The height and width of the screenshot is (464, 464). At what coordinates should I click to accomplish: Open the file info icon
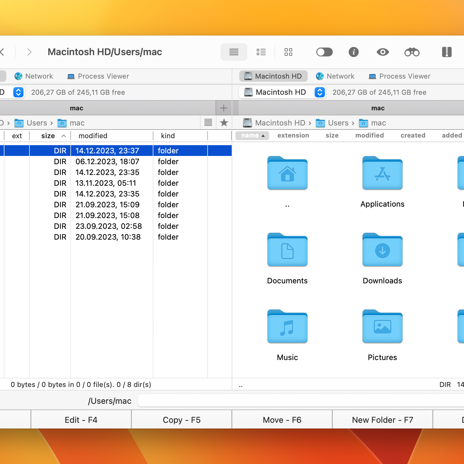point(354,52)
